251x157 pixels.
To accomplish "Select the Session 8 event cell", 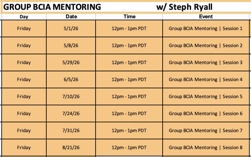I will click(206, 148).
